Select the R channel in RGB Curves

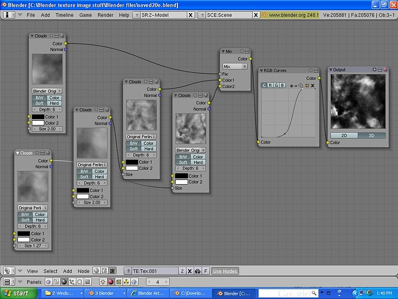click(270, 86)
